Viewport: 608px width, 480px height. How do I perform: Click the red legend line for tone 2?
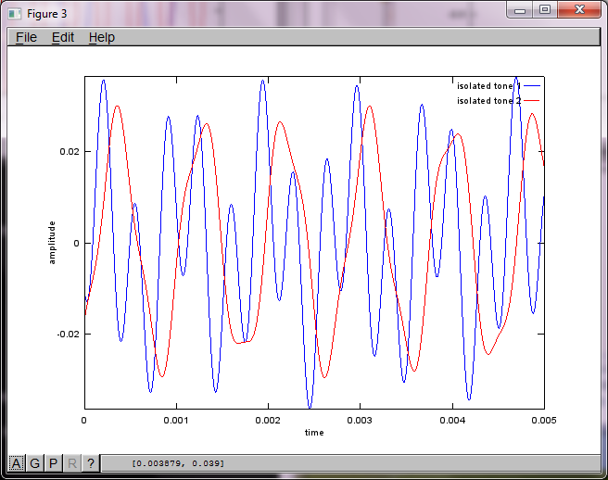coord(532,100)
